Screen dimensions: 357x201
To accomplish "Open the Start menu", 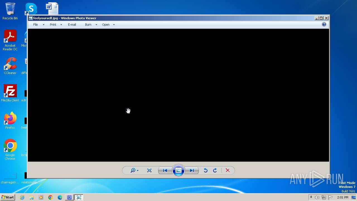I will (8, 197).
